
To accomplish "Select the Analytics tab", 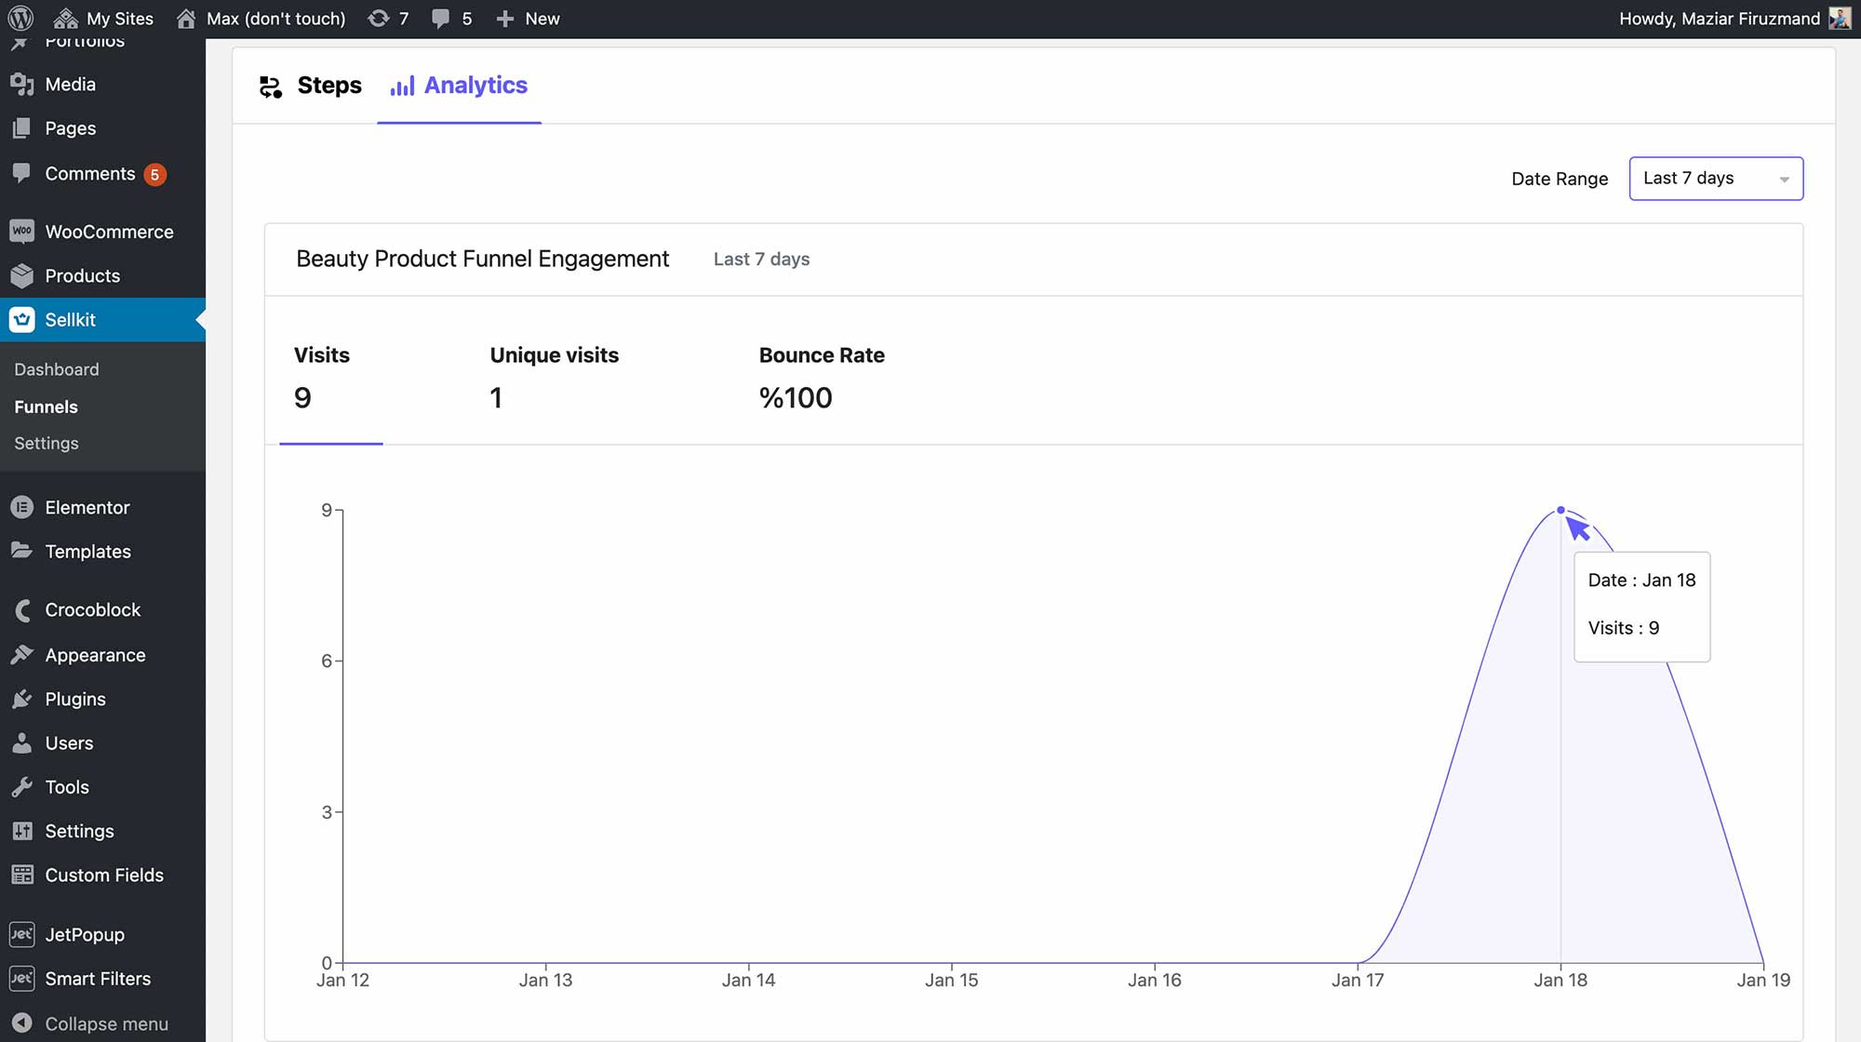I will pyautogui.click(x=475, y=85).
